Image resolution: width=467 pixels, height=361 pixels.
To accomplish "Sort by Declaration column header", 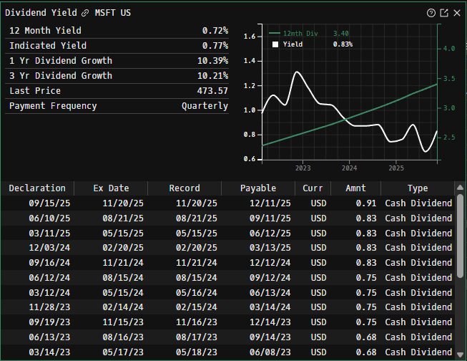I will (x=37, y=188).
